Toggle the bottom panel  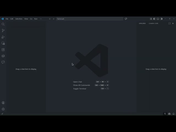point(158,19)
